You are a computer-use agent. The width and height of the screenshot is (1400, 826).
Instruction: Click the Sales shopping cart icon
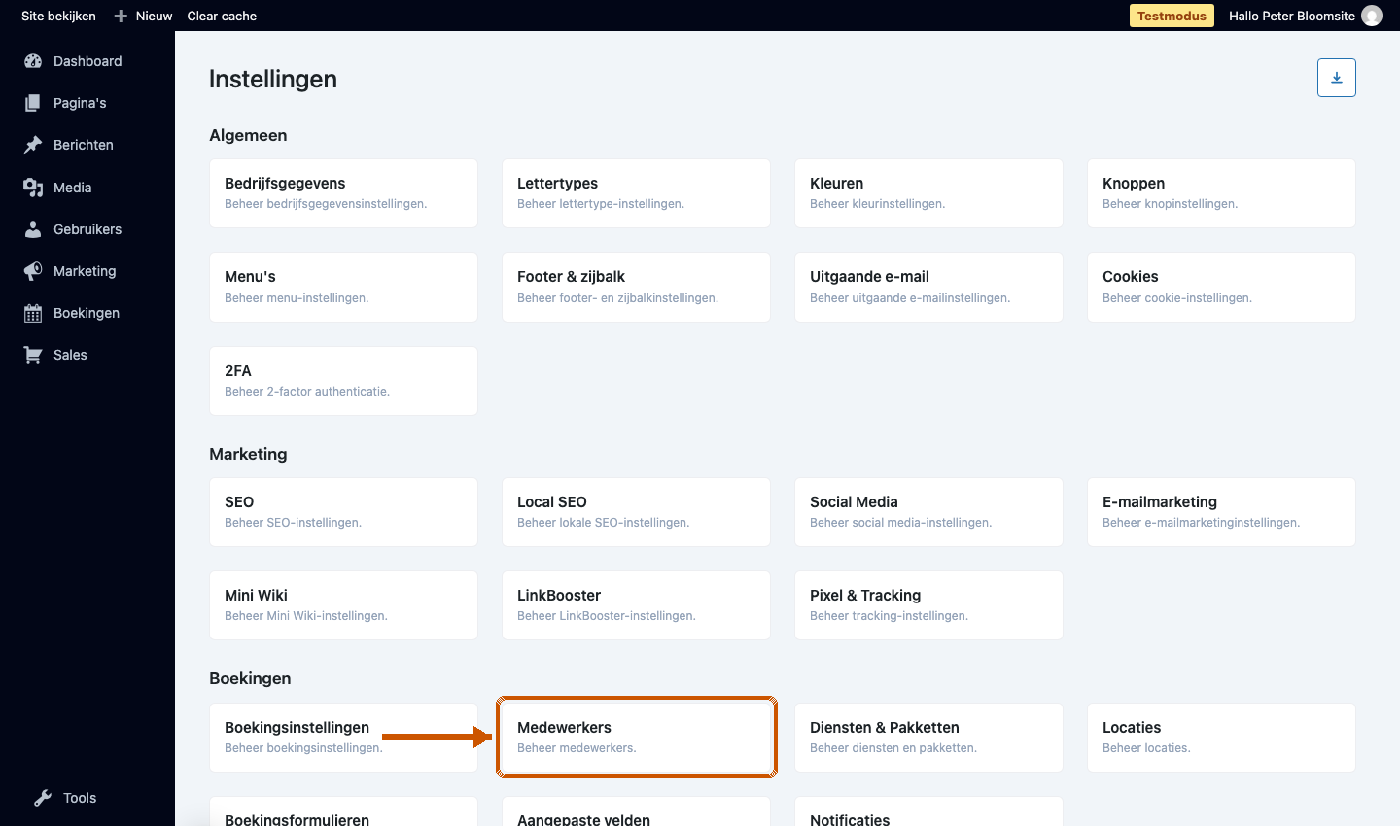coord(33,355)
